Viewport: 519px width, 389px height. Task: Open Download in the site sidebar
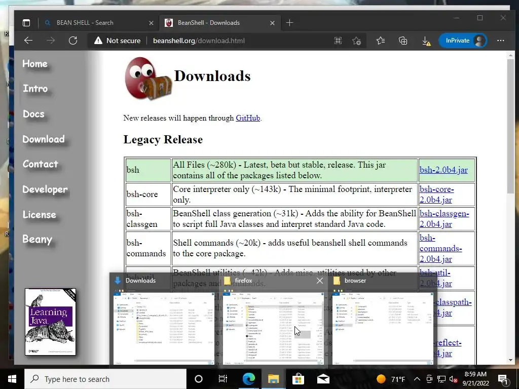click(44, 139)
